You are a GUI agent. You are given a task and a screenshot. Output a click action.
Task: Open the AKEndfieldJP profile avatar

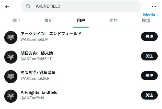[x=11, y=37]
